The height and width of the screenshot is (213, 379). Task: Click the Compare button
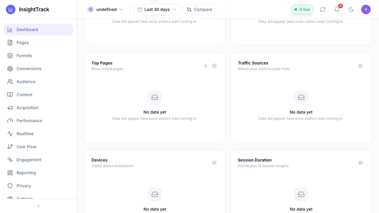point(199,9)
